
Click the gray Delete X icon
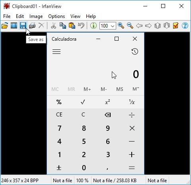[41, 26]
